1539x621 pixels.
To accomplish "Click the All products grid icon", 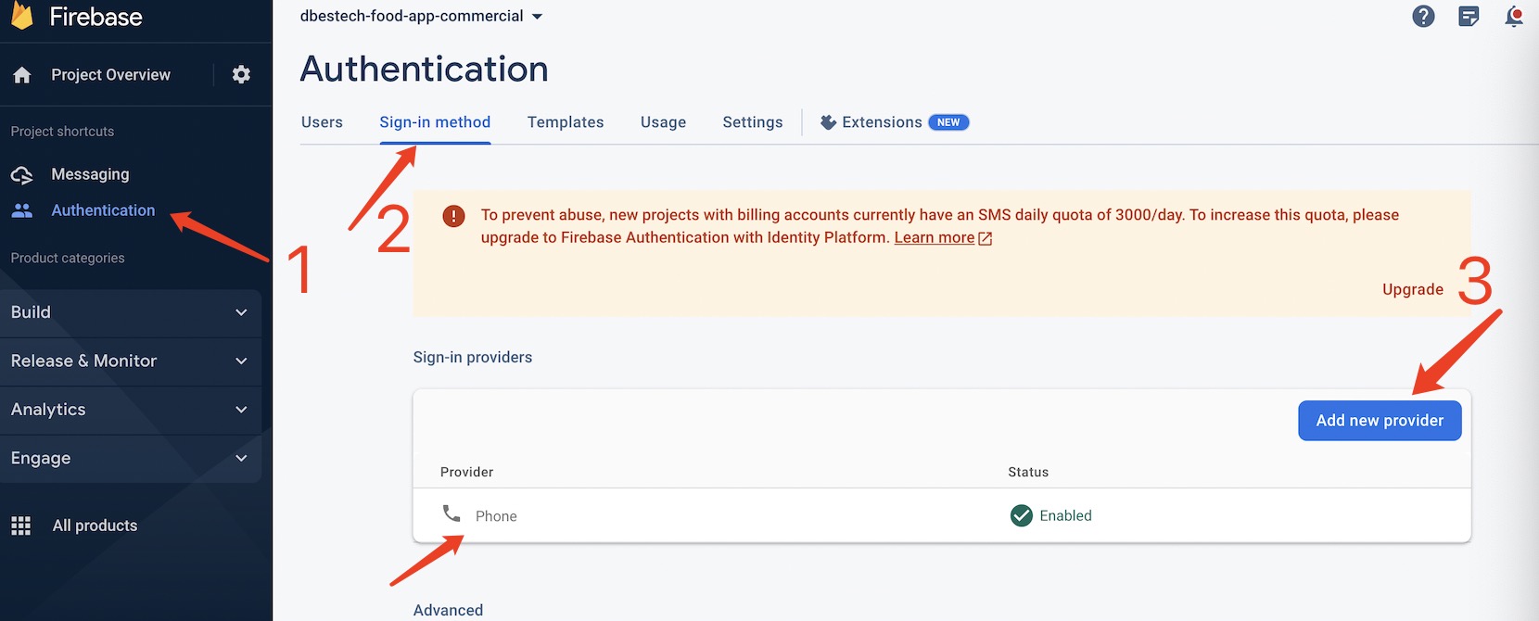I will [21, 526].
